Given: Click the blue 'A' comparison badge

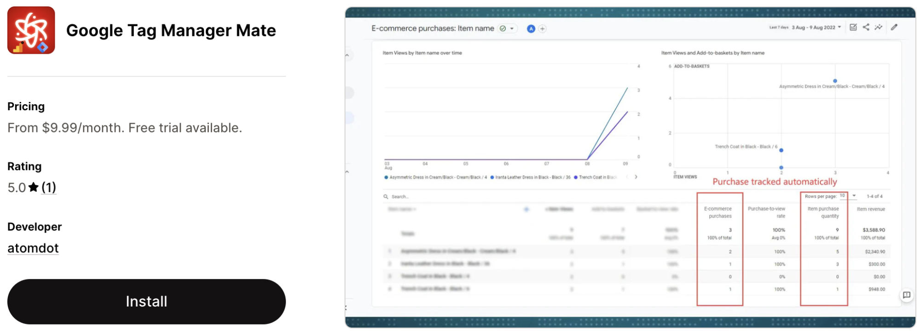Looking at the screenshot, I should pos(531,28).
